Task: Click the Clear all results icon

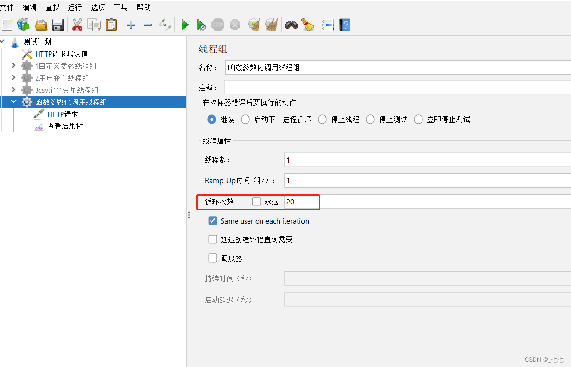Action: pos(271,25)
